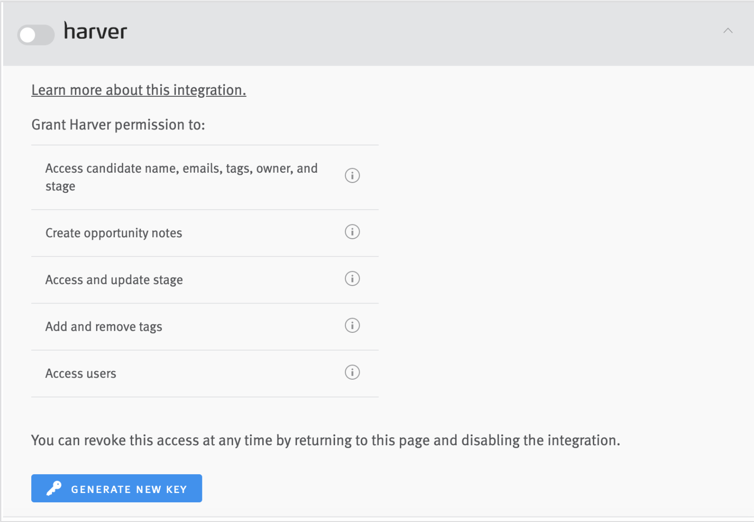Collapse the Harver section with the chevron
The width and height of the screenshot is (754, 522).
pyautogui.click(x=728, y=31)
